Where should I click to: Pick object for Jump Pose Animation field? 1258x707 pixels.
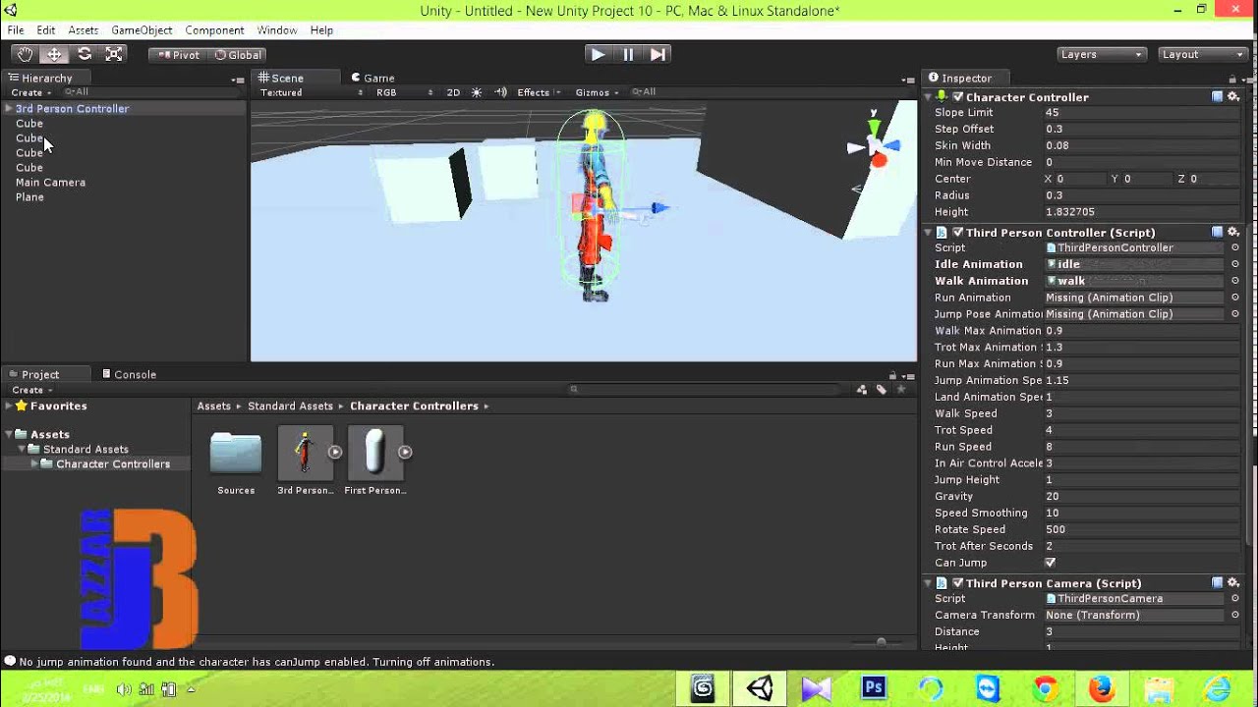(1235, 314)
